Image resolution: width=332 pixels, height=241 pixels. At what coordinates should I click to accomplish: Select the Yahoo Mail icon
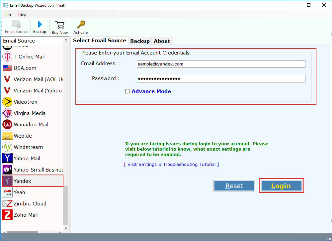click(x=7, y=158)
